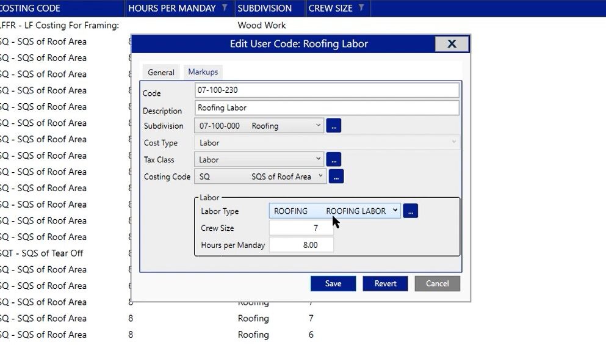606x345 pixels.
Task: Click into the Code input field
Action: 326,90
